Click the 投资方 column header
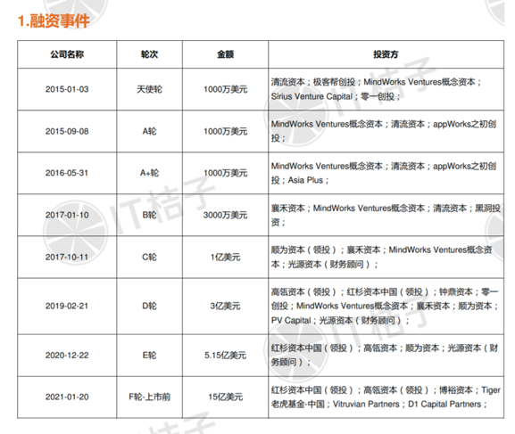This screenshot has width=515, height=434. tap(386, 54)
